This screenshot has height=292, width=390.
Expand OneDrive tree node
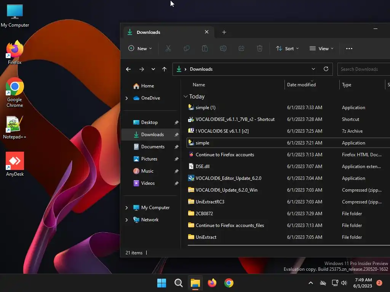(x=126, y=98)
